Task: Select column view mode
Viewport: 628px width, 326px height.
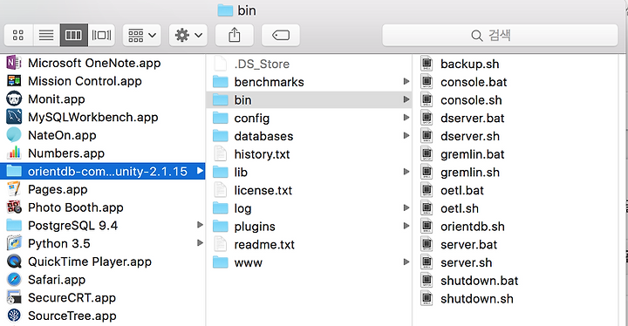Action: [73, 35]
